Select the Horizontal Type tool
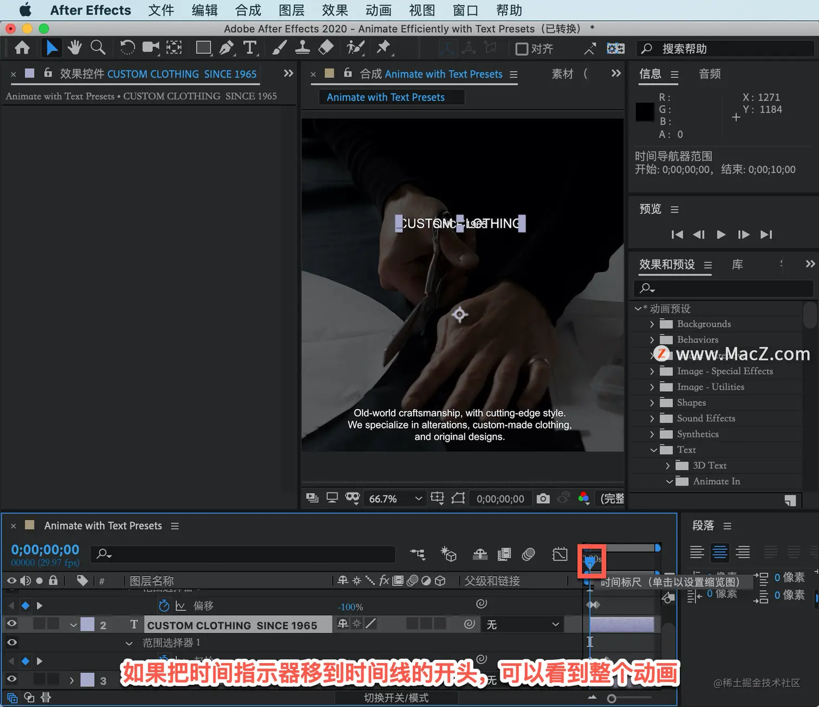The width and height of the screenshot is (819, 707). click(x=250, y=48)
